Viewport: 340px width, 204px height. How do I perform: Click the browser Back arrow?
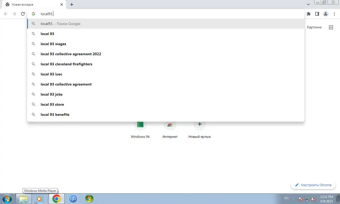pyautogui.click(x=6, y=14)
